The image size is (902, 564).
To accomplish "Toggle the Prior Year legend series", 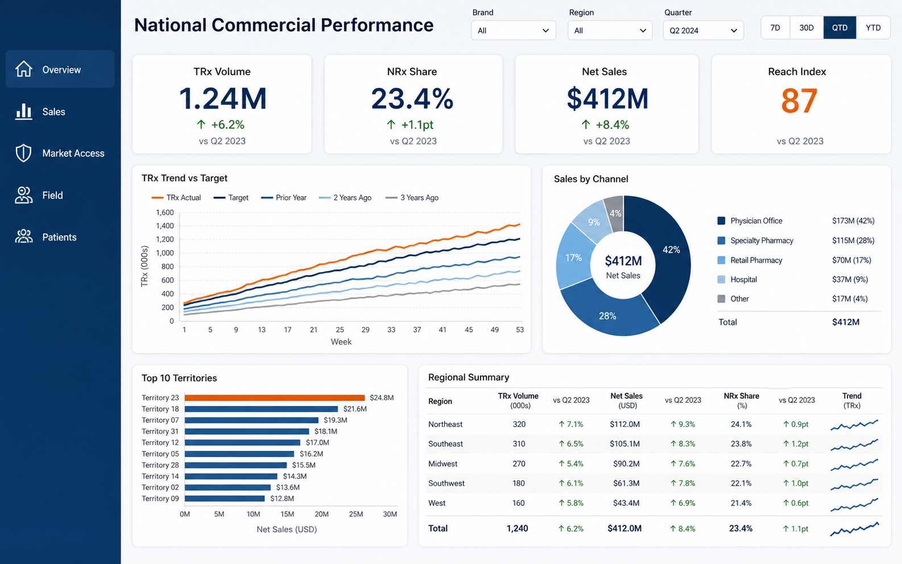I will click(284, 197).
